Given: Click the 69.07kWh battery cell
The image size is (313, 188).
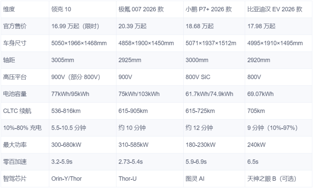Looking at the screenshot, I should (x=279, y=94).
